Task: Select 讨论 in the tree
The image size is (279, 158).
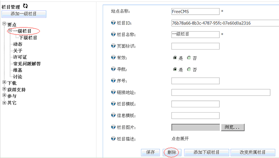Action: click(17, 77)
